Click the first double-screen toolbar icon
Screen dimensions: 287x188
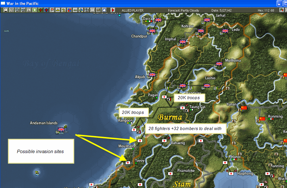click(x=17, y=10)
